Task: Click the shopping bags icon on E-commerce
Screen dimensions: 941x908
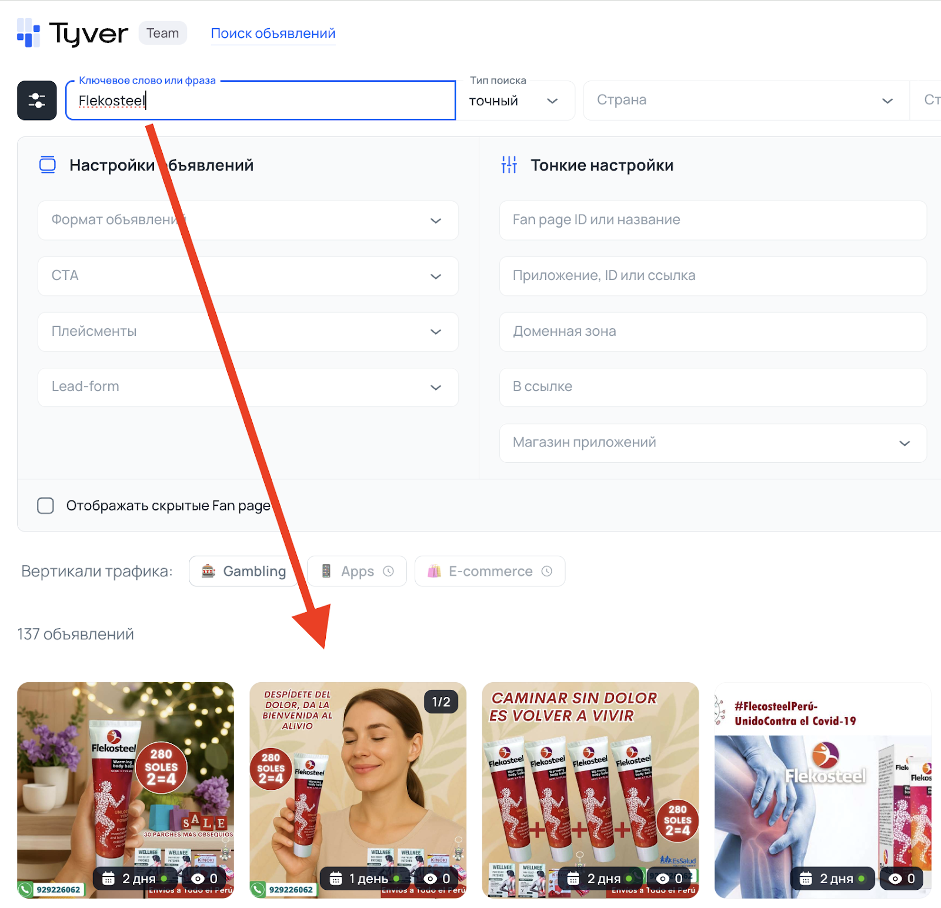Action: point(434,571)
